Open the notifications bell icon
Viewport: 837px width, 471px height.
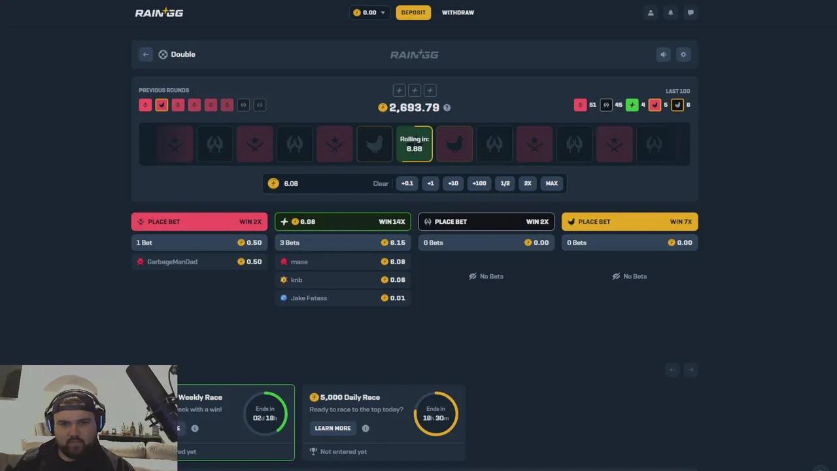670,12
